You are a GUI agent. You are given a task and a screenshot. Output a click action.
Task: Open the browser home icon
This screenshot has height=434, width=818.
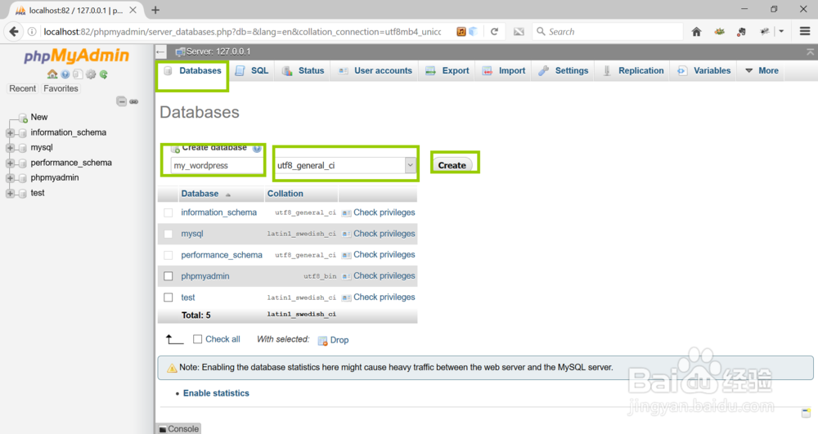[x=696, y=32]
